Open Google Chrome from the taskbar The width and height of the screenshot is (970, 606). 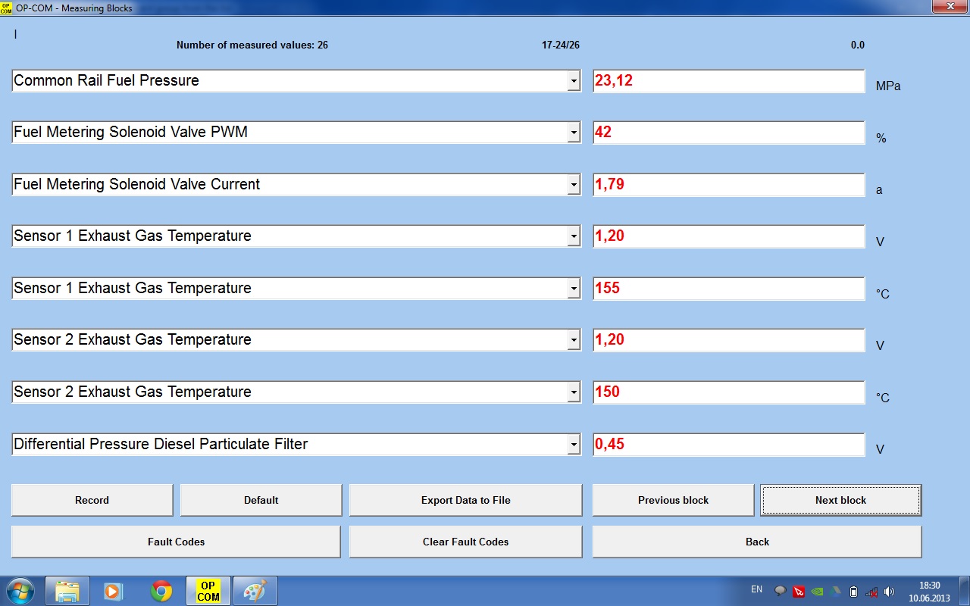point(161,591)
